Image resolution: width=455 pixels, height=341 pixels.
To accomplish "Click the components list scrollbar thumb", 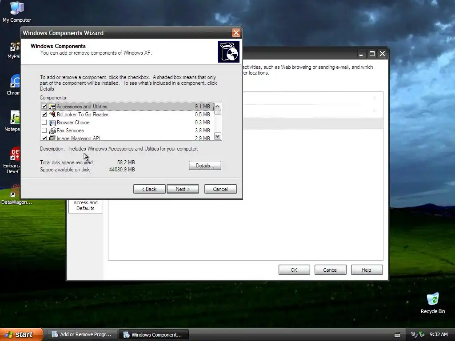I will 218,112.
